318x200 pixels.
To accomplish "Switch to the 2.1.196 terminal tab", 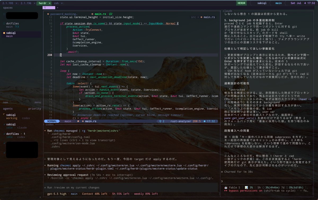I will (26, 3).
